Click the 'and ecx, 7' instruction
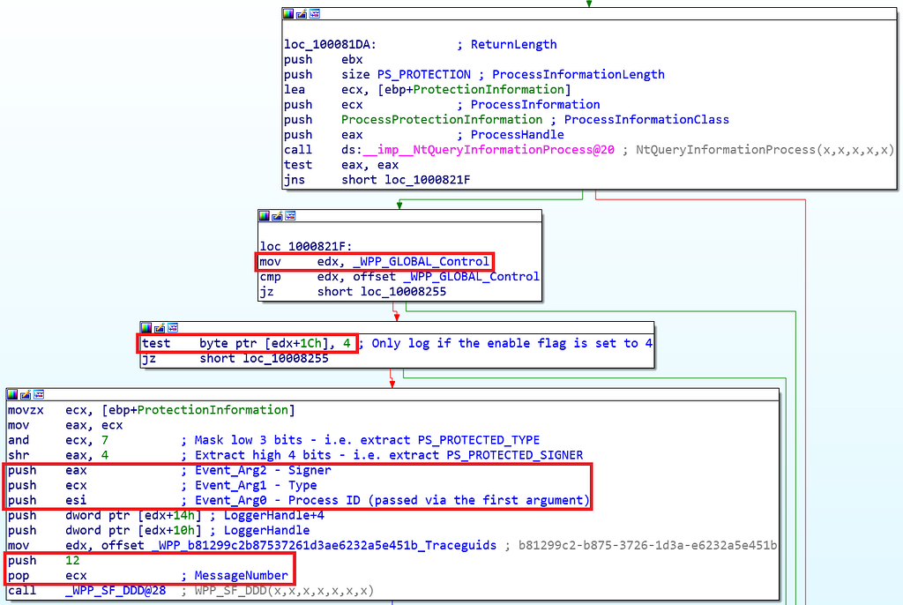903x605 pixels. pos(58,439)
